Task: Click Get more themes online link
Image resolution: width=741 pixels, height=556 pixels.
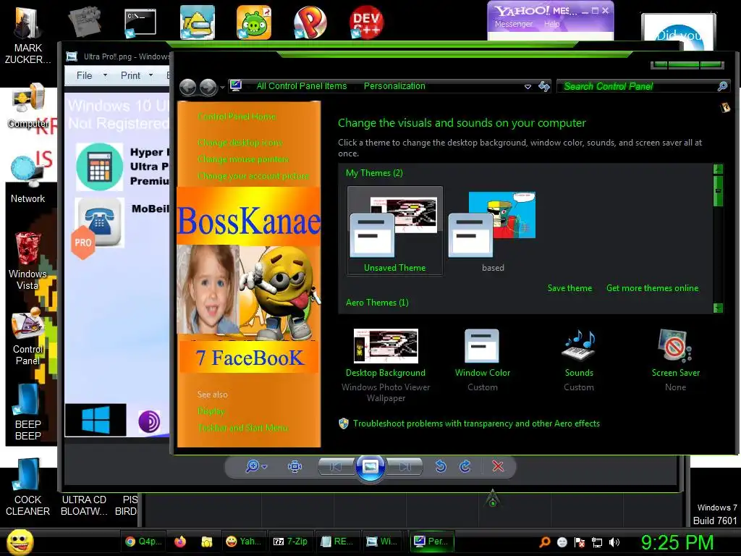Action: [x=652, y=288]
